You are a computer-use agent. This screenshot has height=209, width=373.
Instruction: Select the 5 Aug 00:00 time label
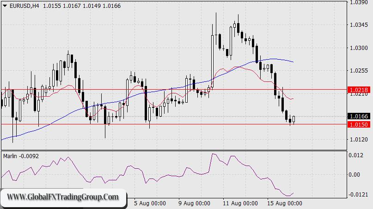point(150,203)
